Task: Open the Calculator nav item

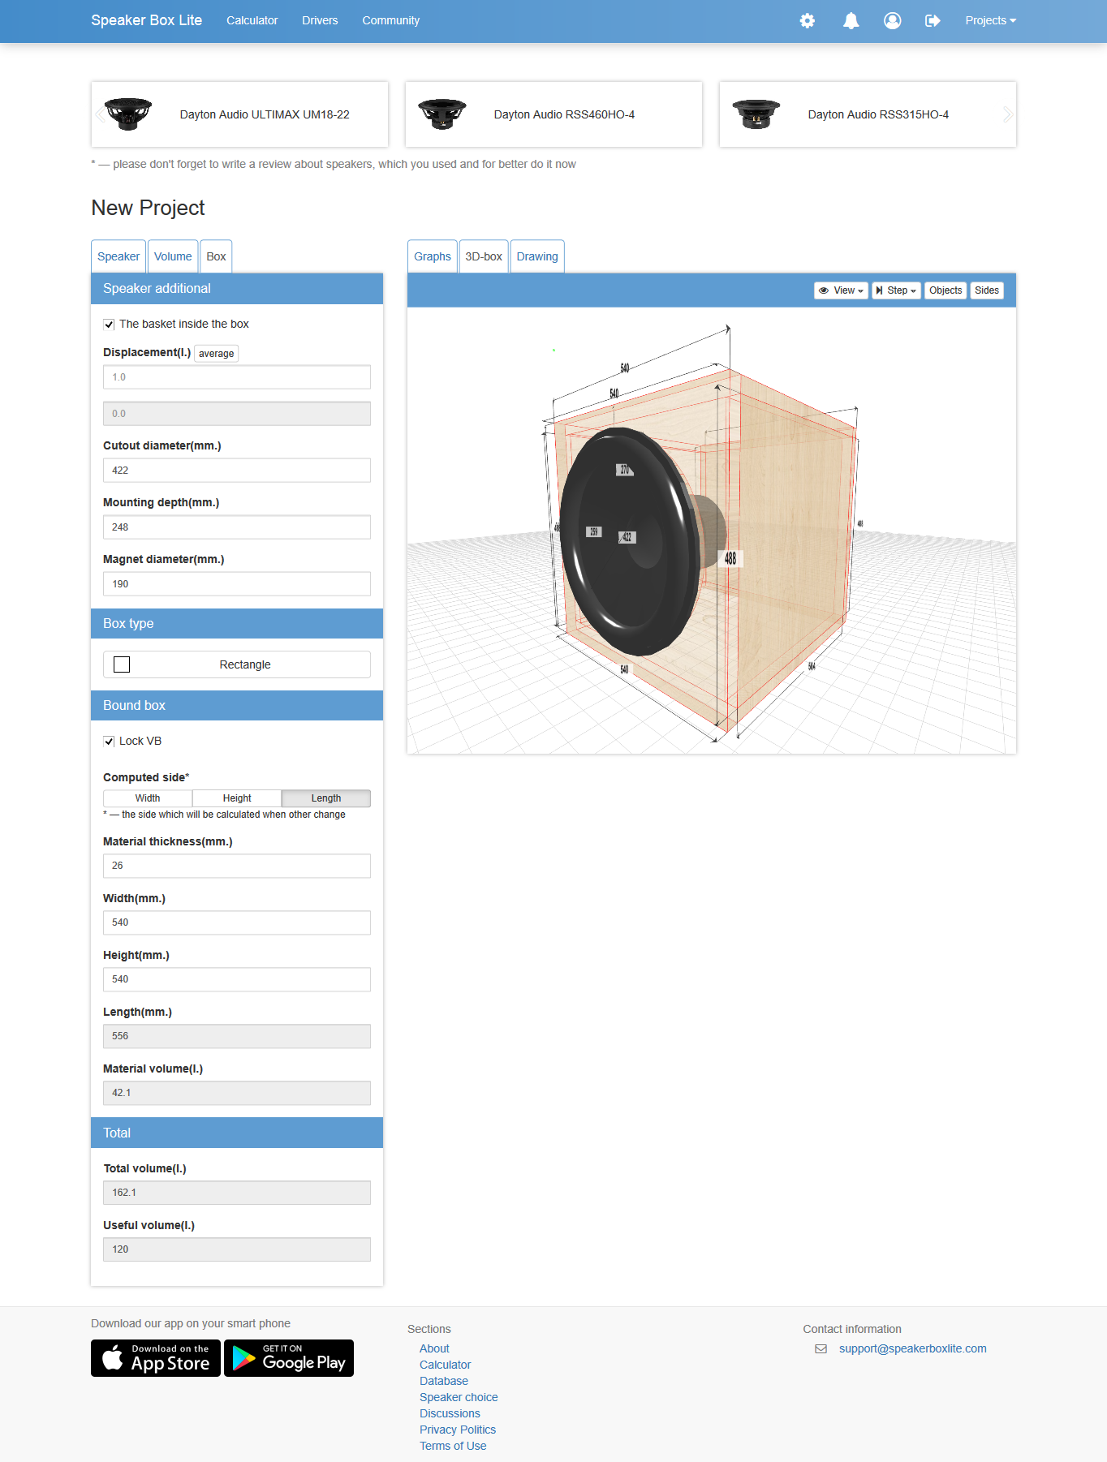Action: coord(252,21)
